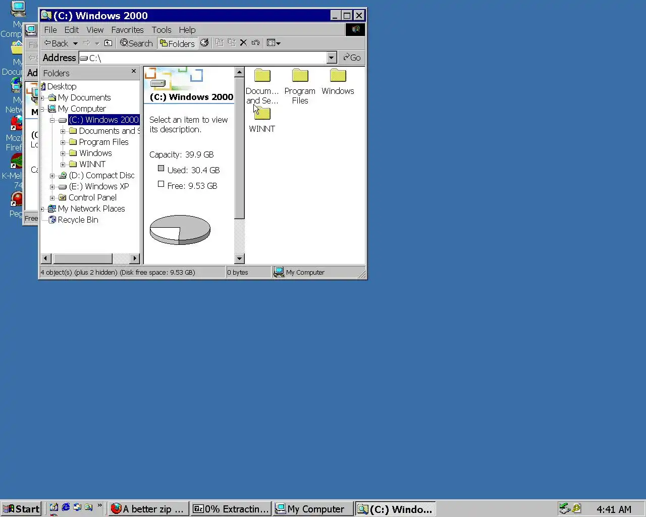Select the Windows folder in the tree
Viewport: 646px width, 517px height.
(95, 153)
